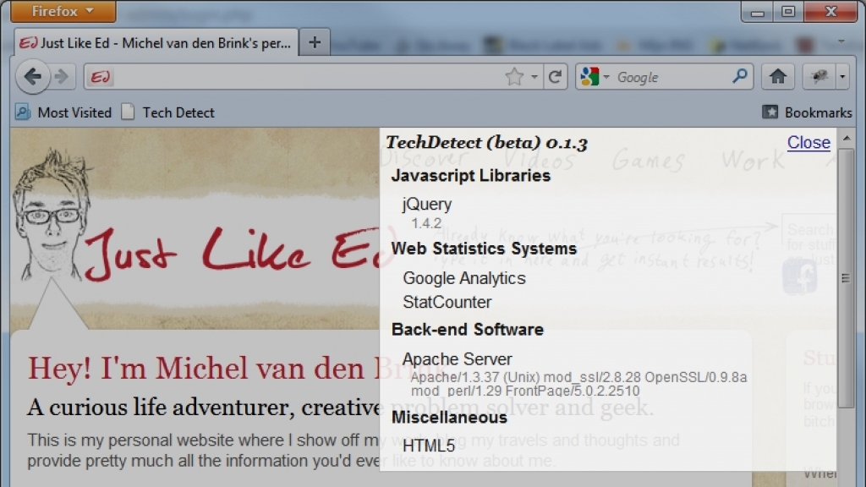This screenshot has height=487, width=866.
Task: Select the jQuery entry
Action: [427, 205]
